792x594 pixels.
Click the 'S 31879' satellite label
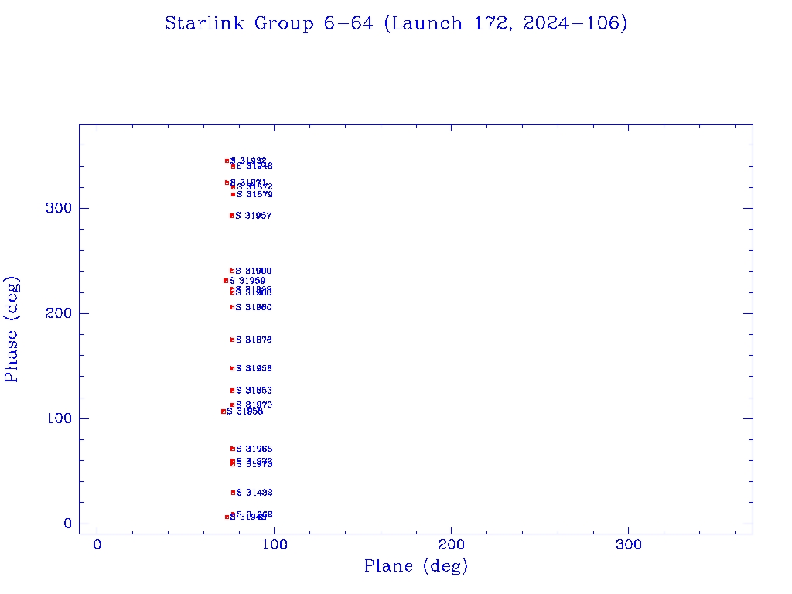click(254, 194)
